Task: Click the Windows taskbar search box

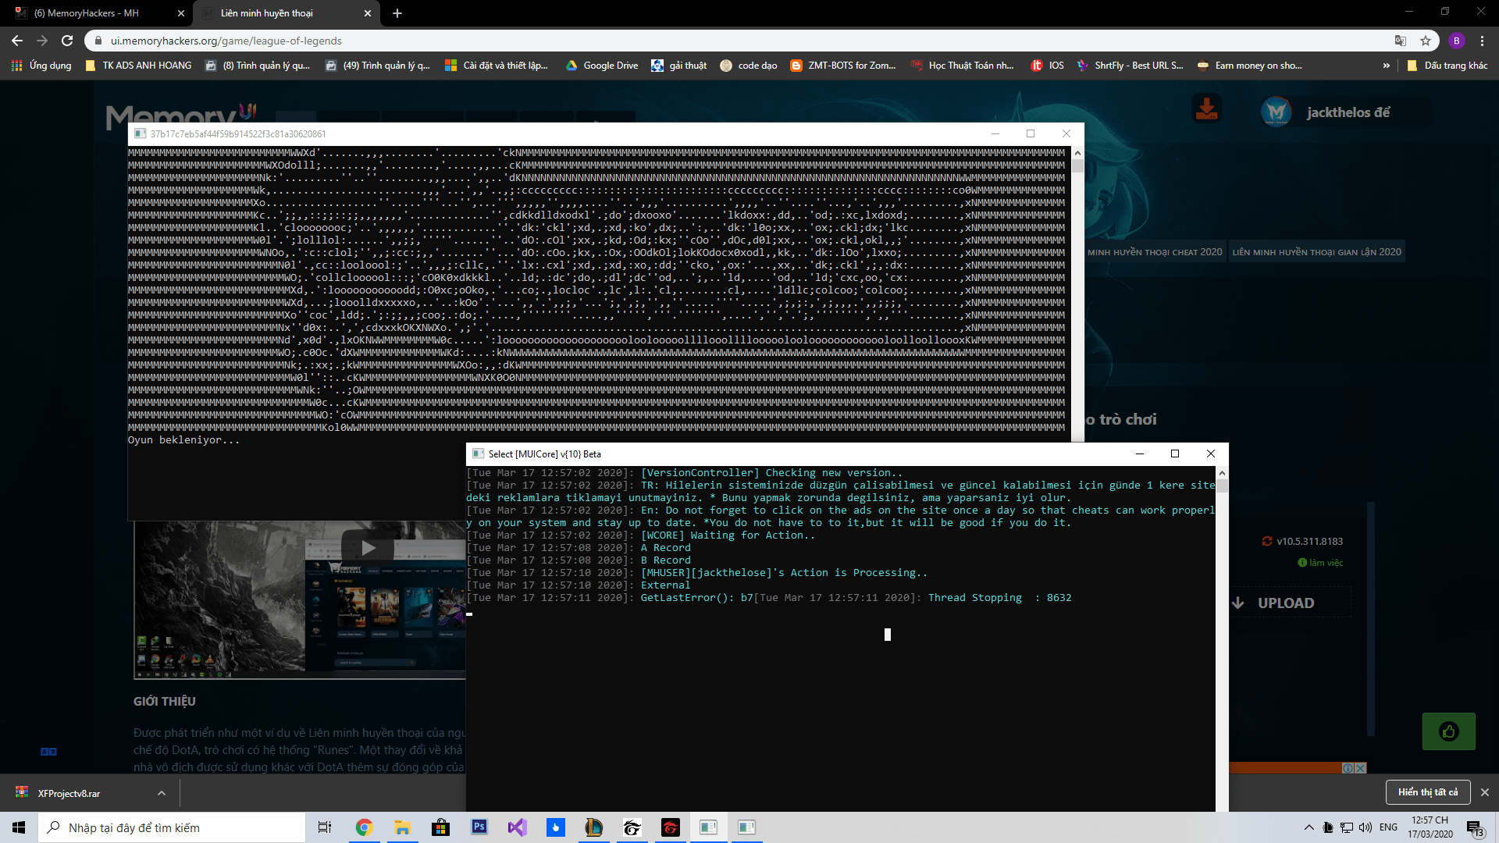Action: pos(172,827)
